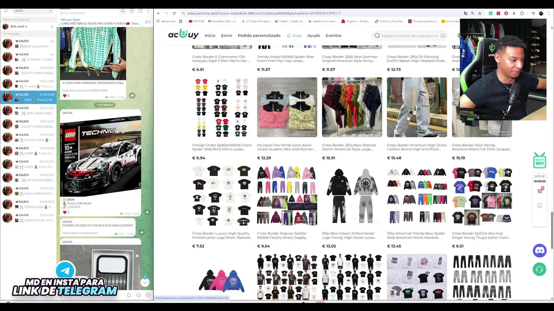Open the Sp5Der 555555 Factory Direct product
Viewport: 554px width, 311px height.
point(287,207)
